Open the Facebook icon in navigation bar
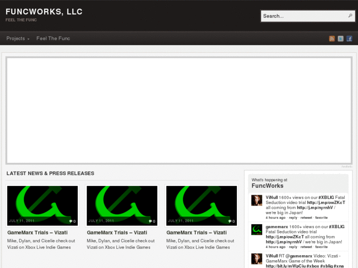This screenshot has height=268, width=358. coord(349,38)
